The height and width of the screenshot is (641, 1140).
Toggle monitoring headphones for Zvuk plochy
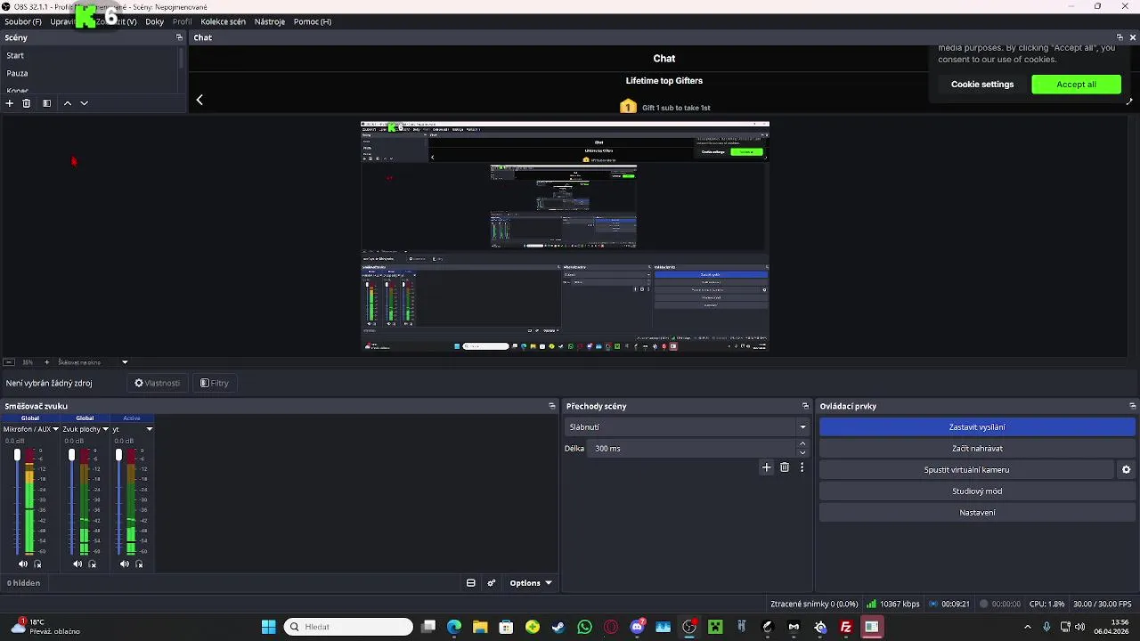(92, 564)
